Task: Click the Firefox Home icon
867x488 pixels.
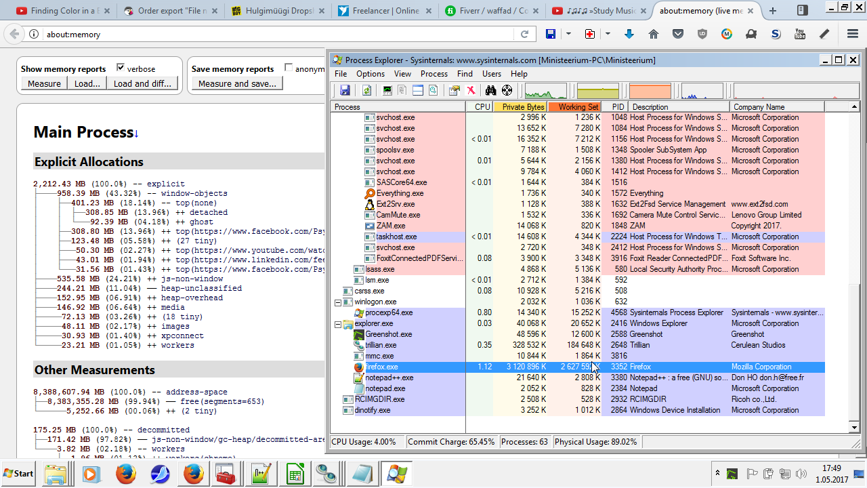Action: (653, 34)
